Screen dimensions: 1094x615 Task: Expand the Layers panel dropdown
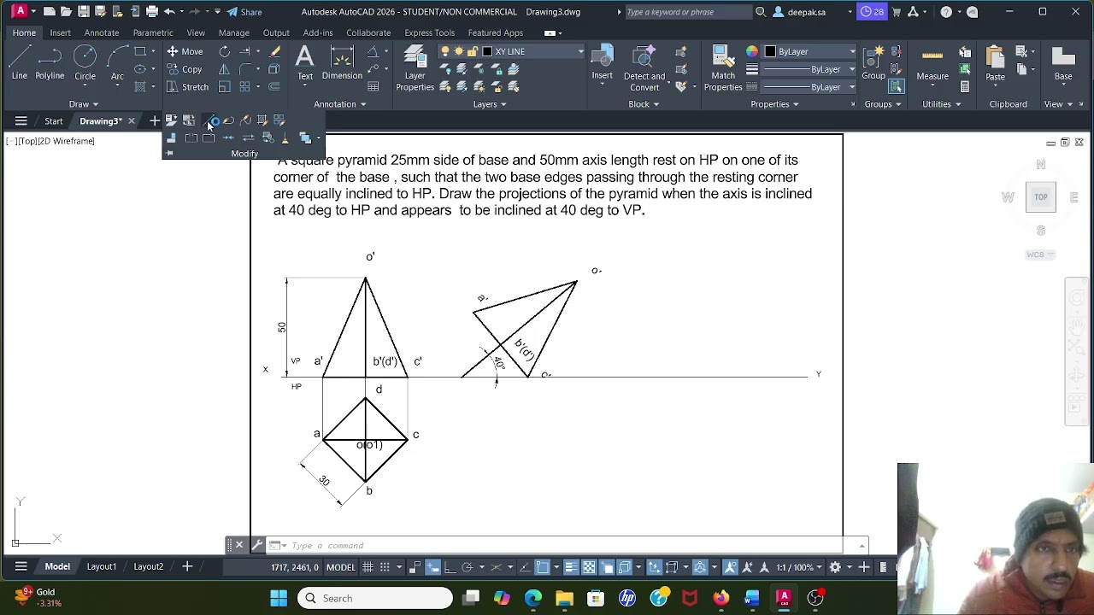490,104
